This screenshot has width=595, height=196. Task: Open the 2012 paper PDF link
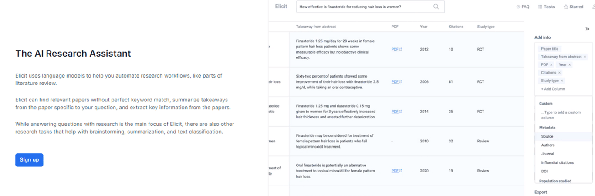click(x=396, y=49)
